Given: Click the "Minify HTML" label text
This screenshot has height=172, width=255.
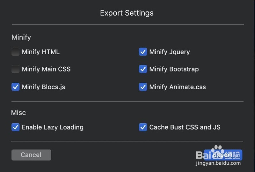Looking at the screenshot, I should coord(40,52).
